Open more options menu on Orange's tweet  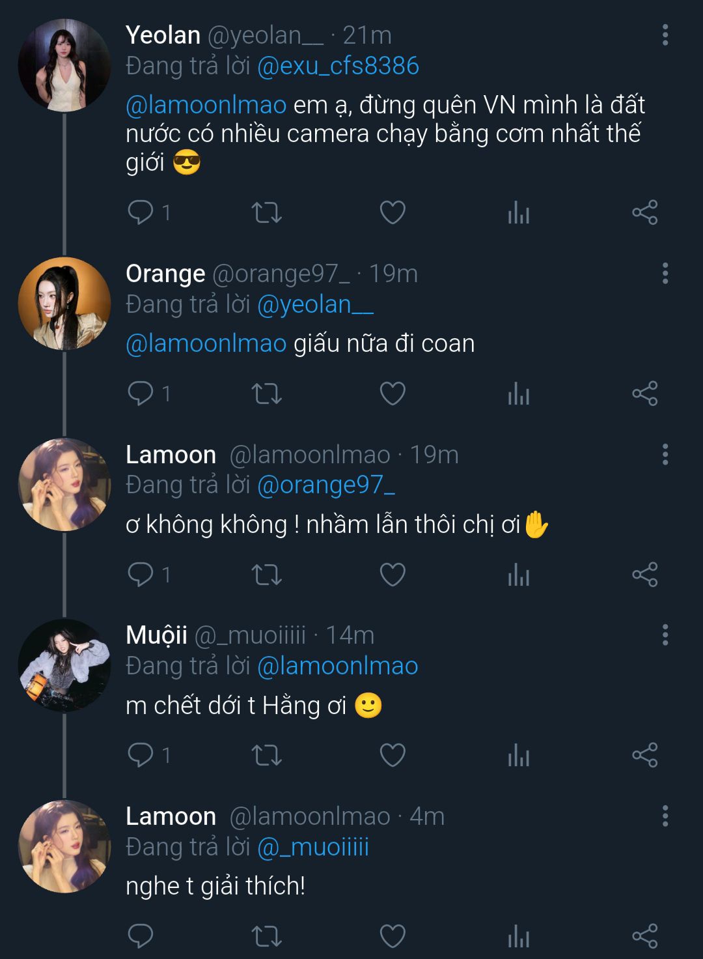click(665, 274)
